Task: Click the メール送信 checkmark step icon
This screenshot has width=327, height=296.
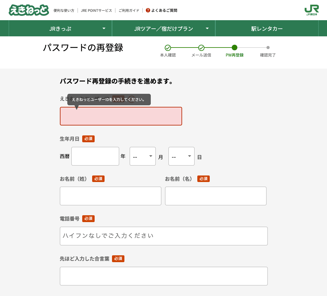Action: tap(201, 48)
